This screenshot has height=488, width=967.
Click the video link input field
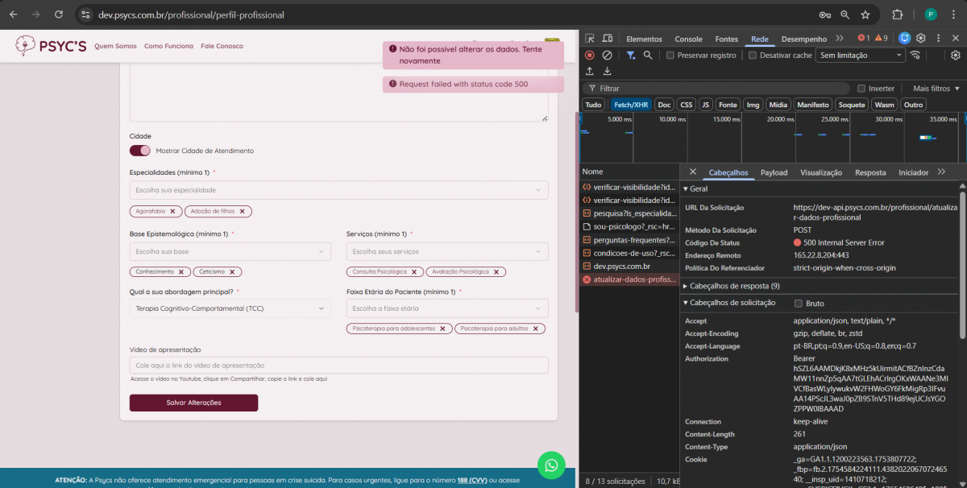(x=338, y=366)
